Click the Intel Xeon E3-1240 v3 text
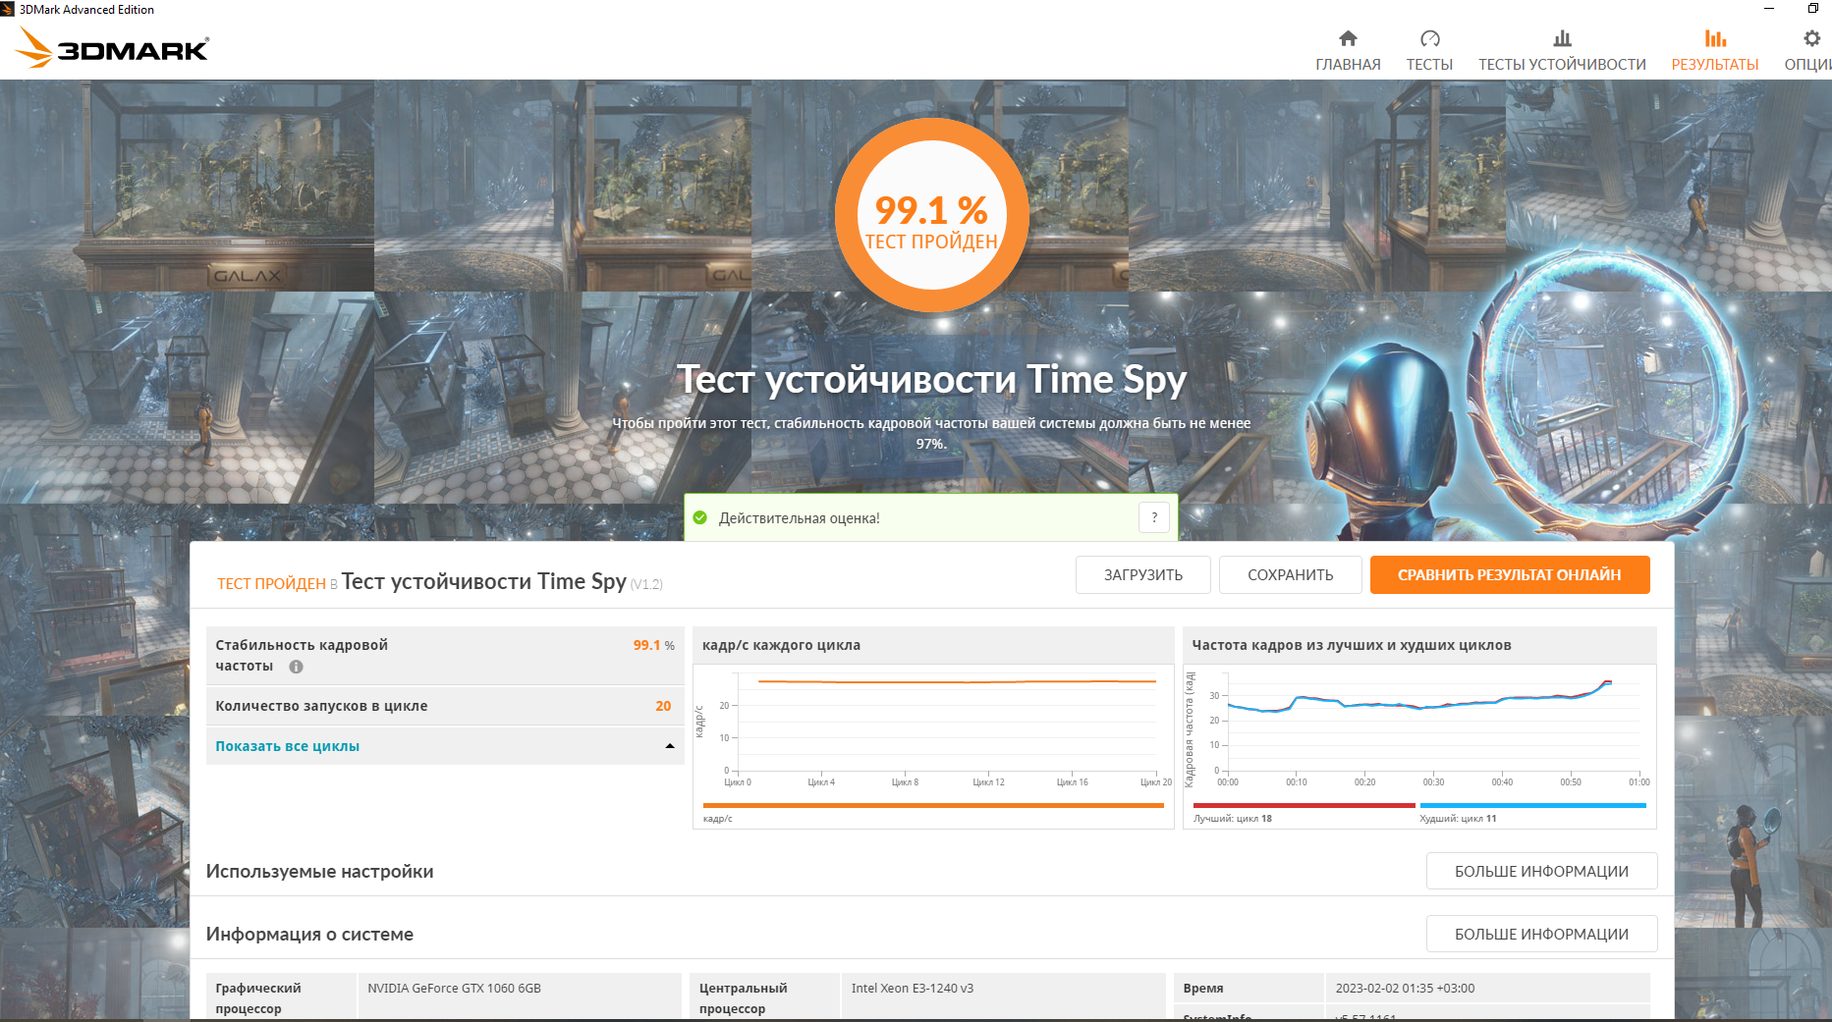The width and height of the screenshot is (1832, 1022). click(913, 989)
